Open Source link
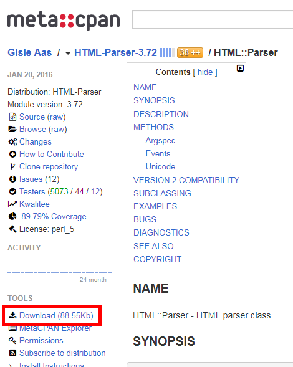This screenshot has width=293, height=367. [32, 117]
